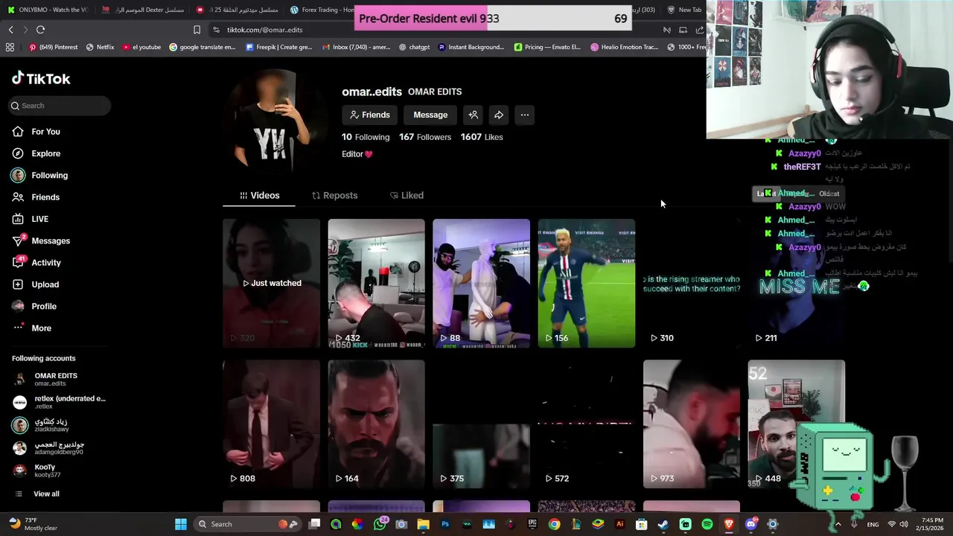Image resolution: width=953 pixels, height=536 pixels.
Task: Open the Freepik bookmark
Action: point(278,47)
